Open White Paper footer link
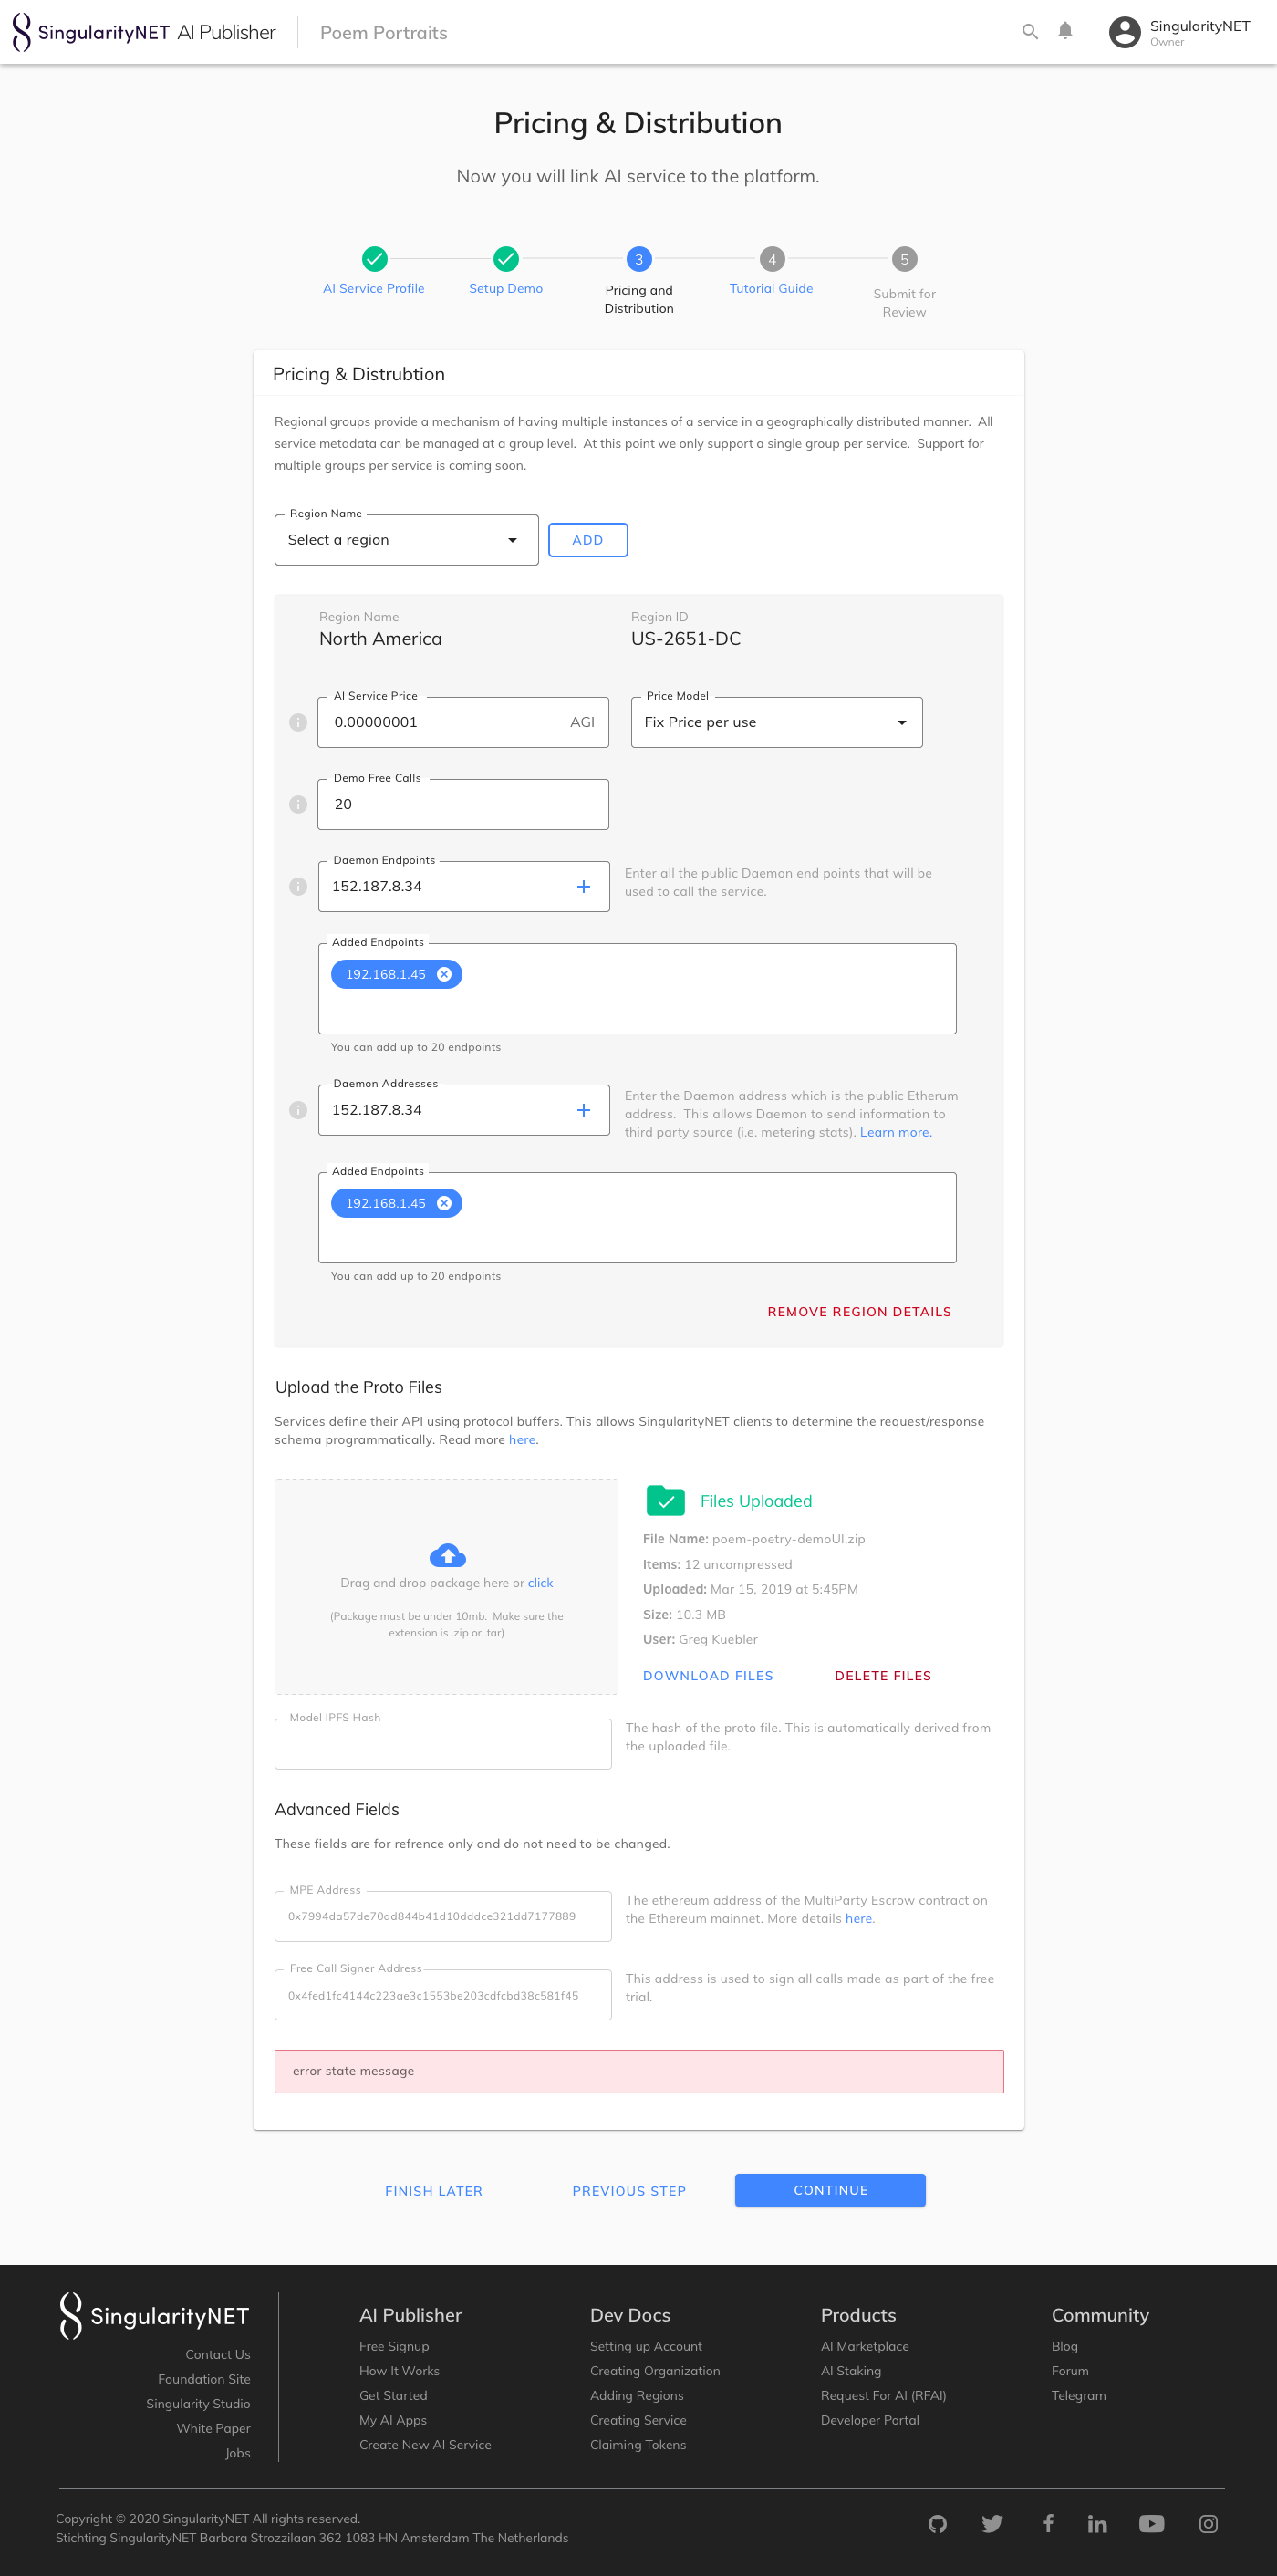Image resolution: width=1277 pixels, height=2576 pixels. 213,2428
